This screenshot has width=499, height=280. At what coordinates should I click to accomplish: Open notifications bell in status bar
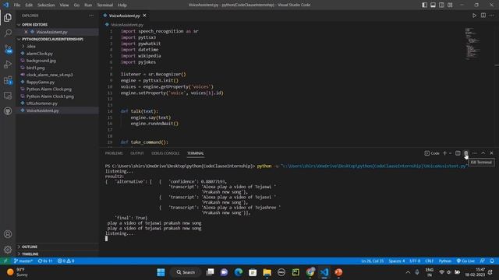[492, 261]
